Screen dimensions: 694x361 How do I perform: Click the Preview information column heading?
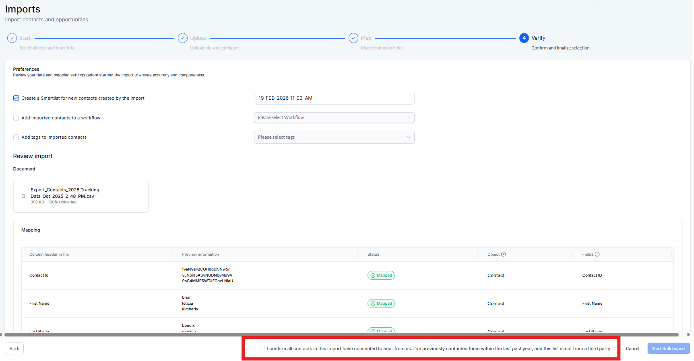[x=200, y=254]
